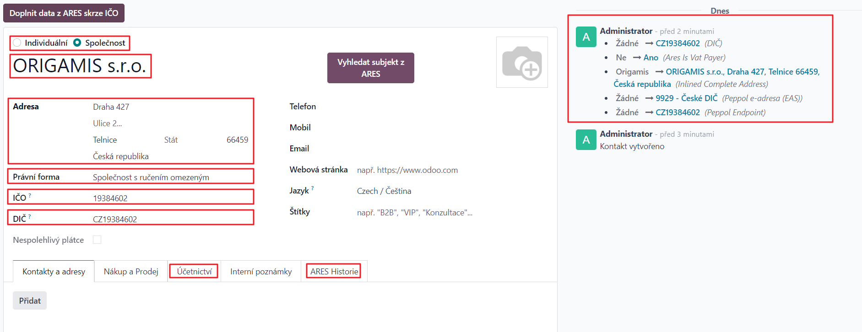
Task: Click 'před 3 minutami' timestamp
Action: point(687,134)
